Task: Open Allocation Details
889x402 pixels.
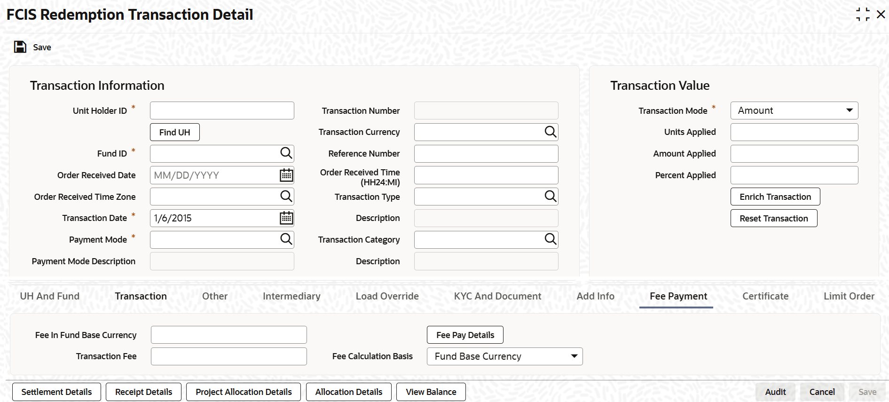Action: coord(348,392)
